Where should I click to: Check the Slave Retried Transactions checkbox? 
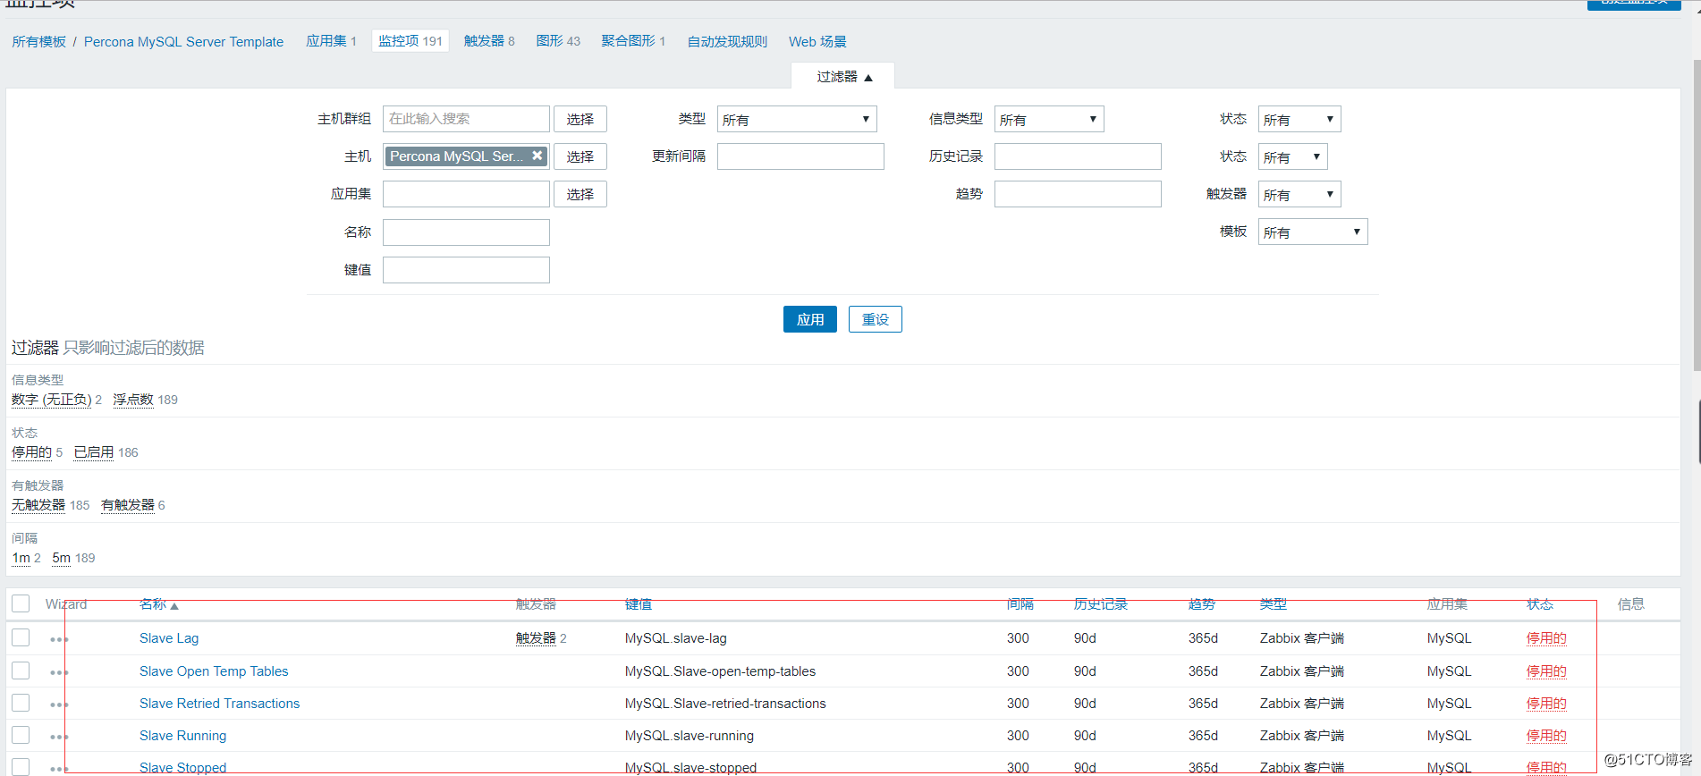click(x=21, y=703)
